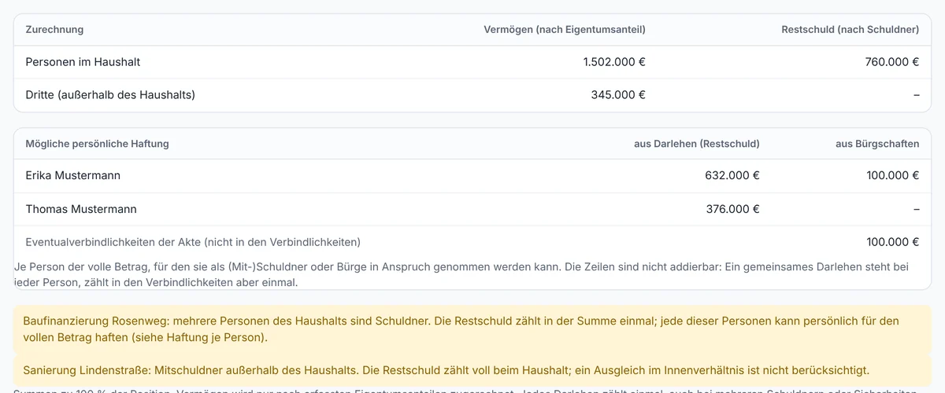Select 'Dritte (außerhalb des Haushalts)' row label

[110, 95]
